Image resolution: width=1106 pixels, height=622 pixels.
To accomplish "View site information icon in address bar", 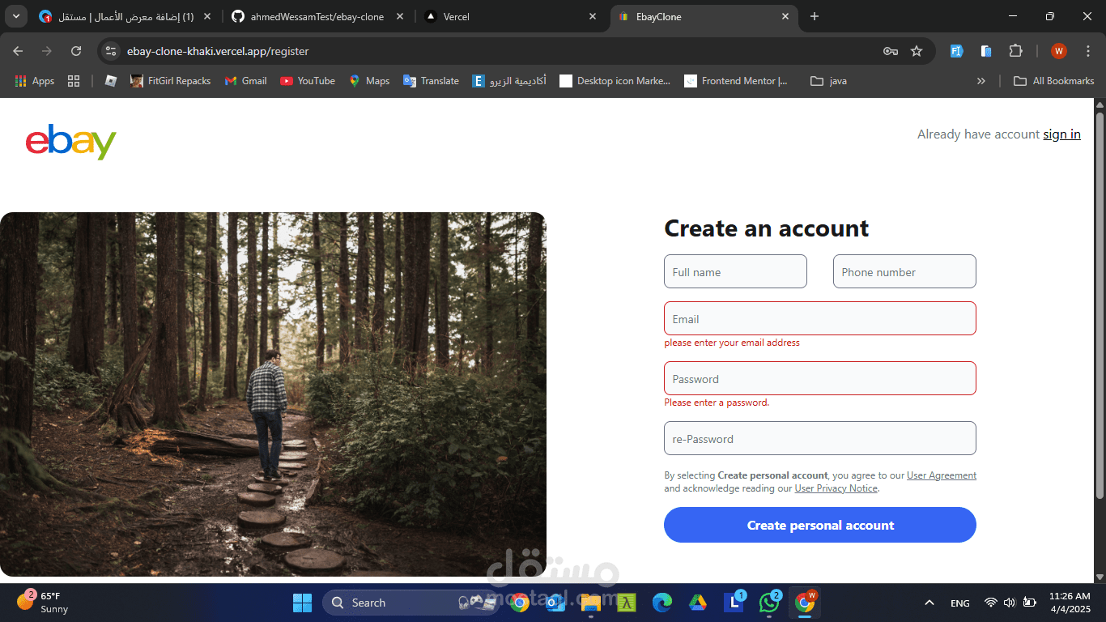I will point(111,51).
